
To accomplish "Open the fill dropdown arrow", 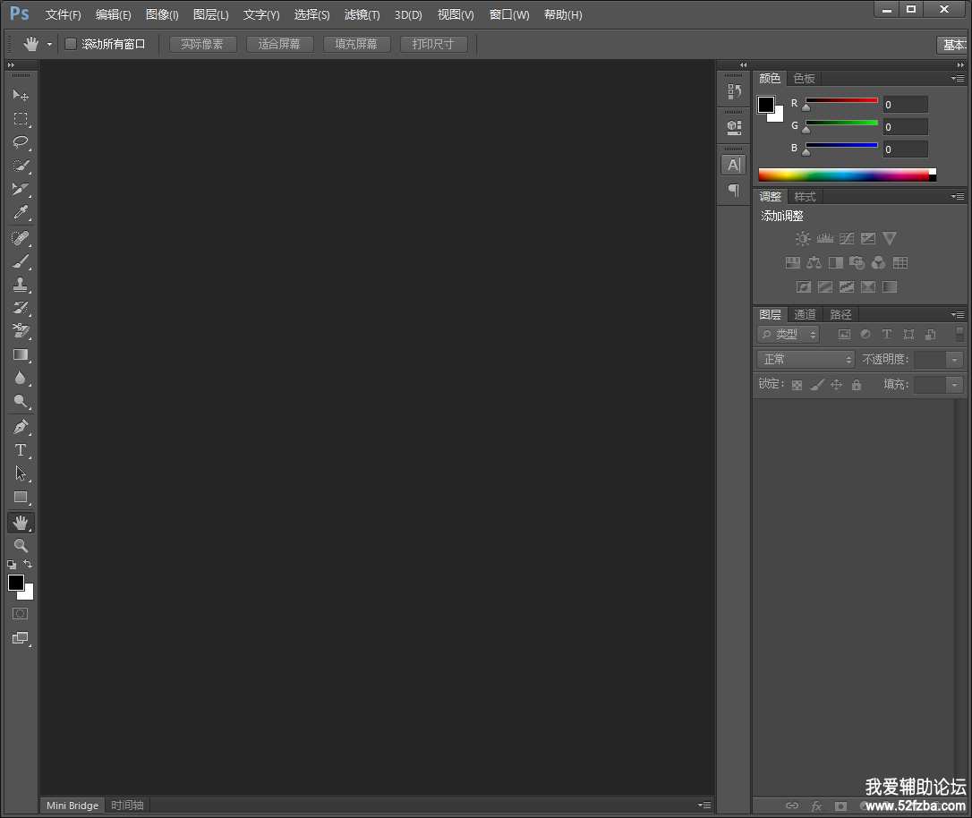I will 955,385.
